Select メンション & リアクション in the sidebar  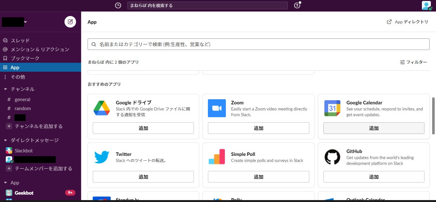40,49
